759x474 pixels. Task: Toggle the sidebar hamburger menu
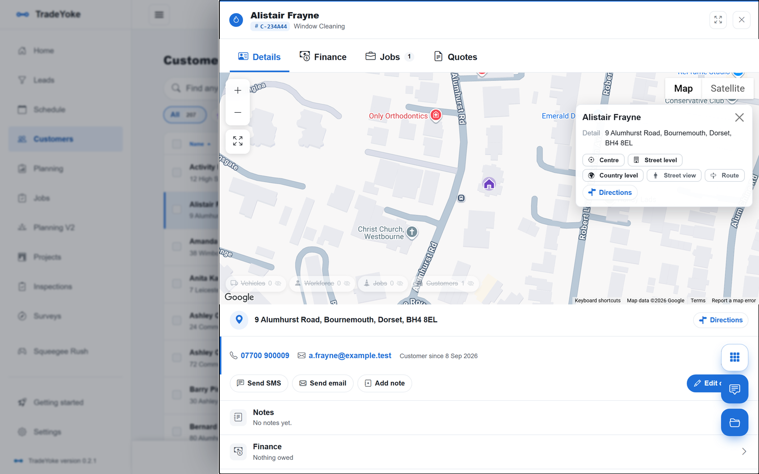tap(159, 15)
